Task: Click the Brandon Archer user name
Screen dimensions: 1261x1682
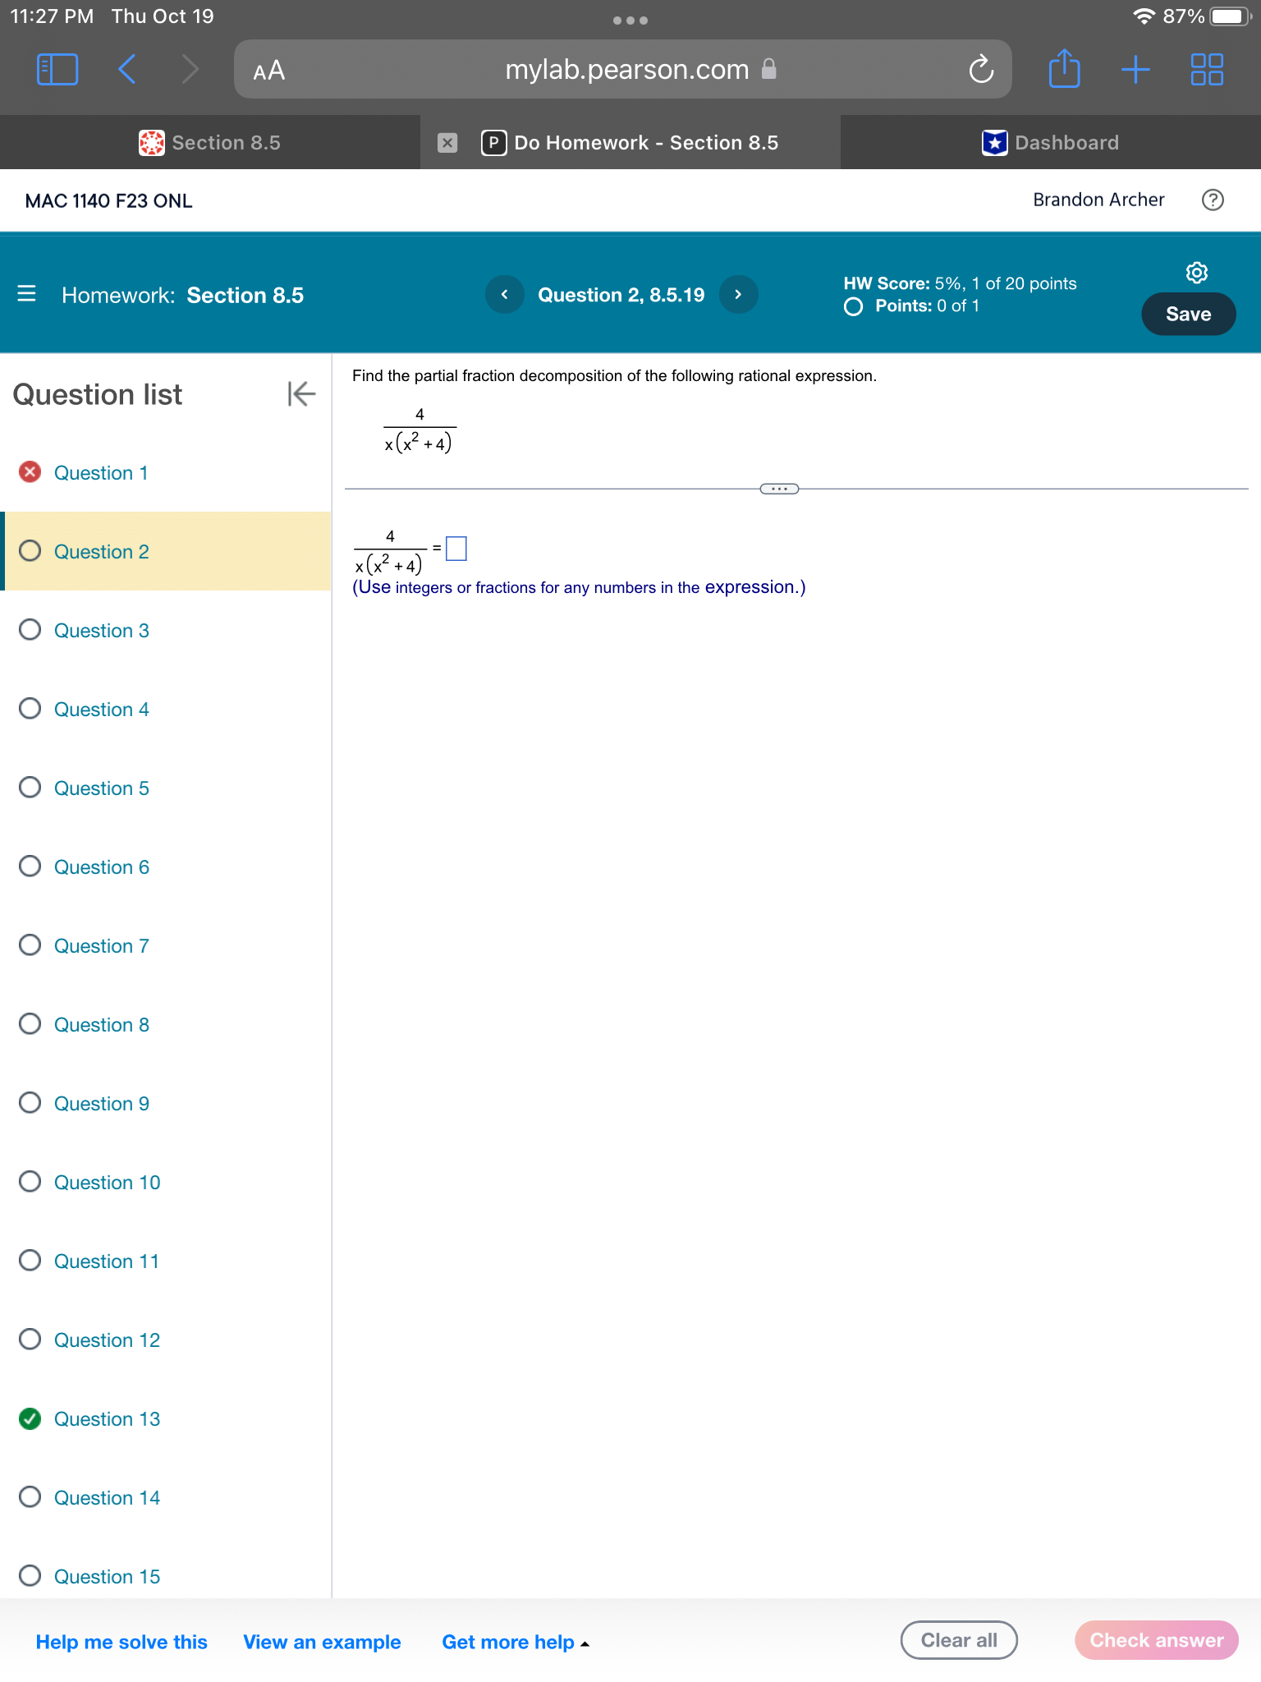Action: (x=1098, y=200)
